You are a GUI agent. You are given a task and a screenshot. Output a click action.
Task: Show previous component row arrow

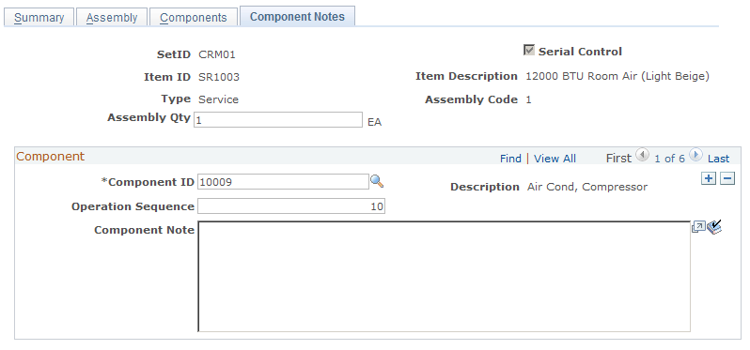pyautogui.click(x=642, y=155)
